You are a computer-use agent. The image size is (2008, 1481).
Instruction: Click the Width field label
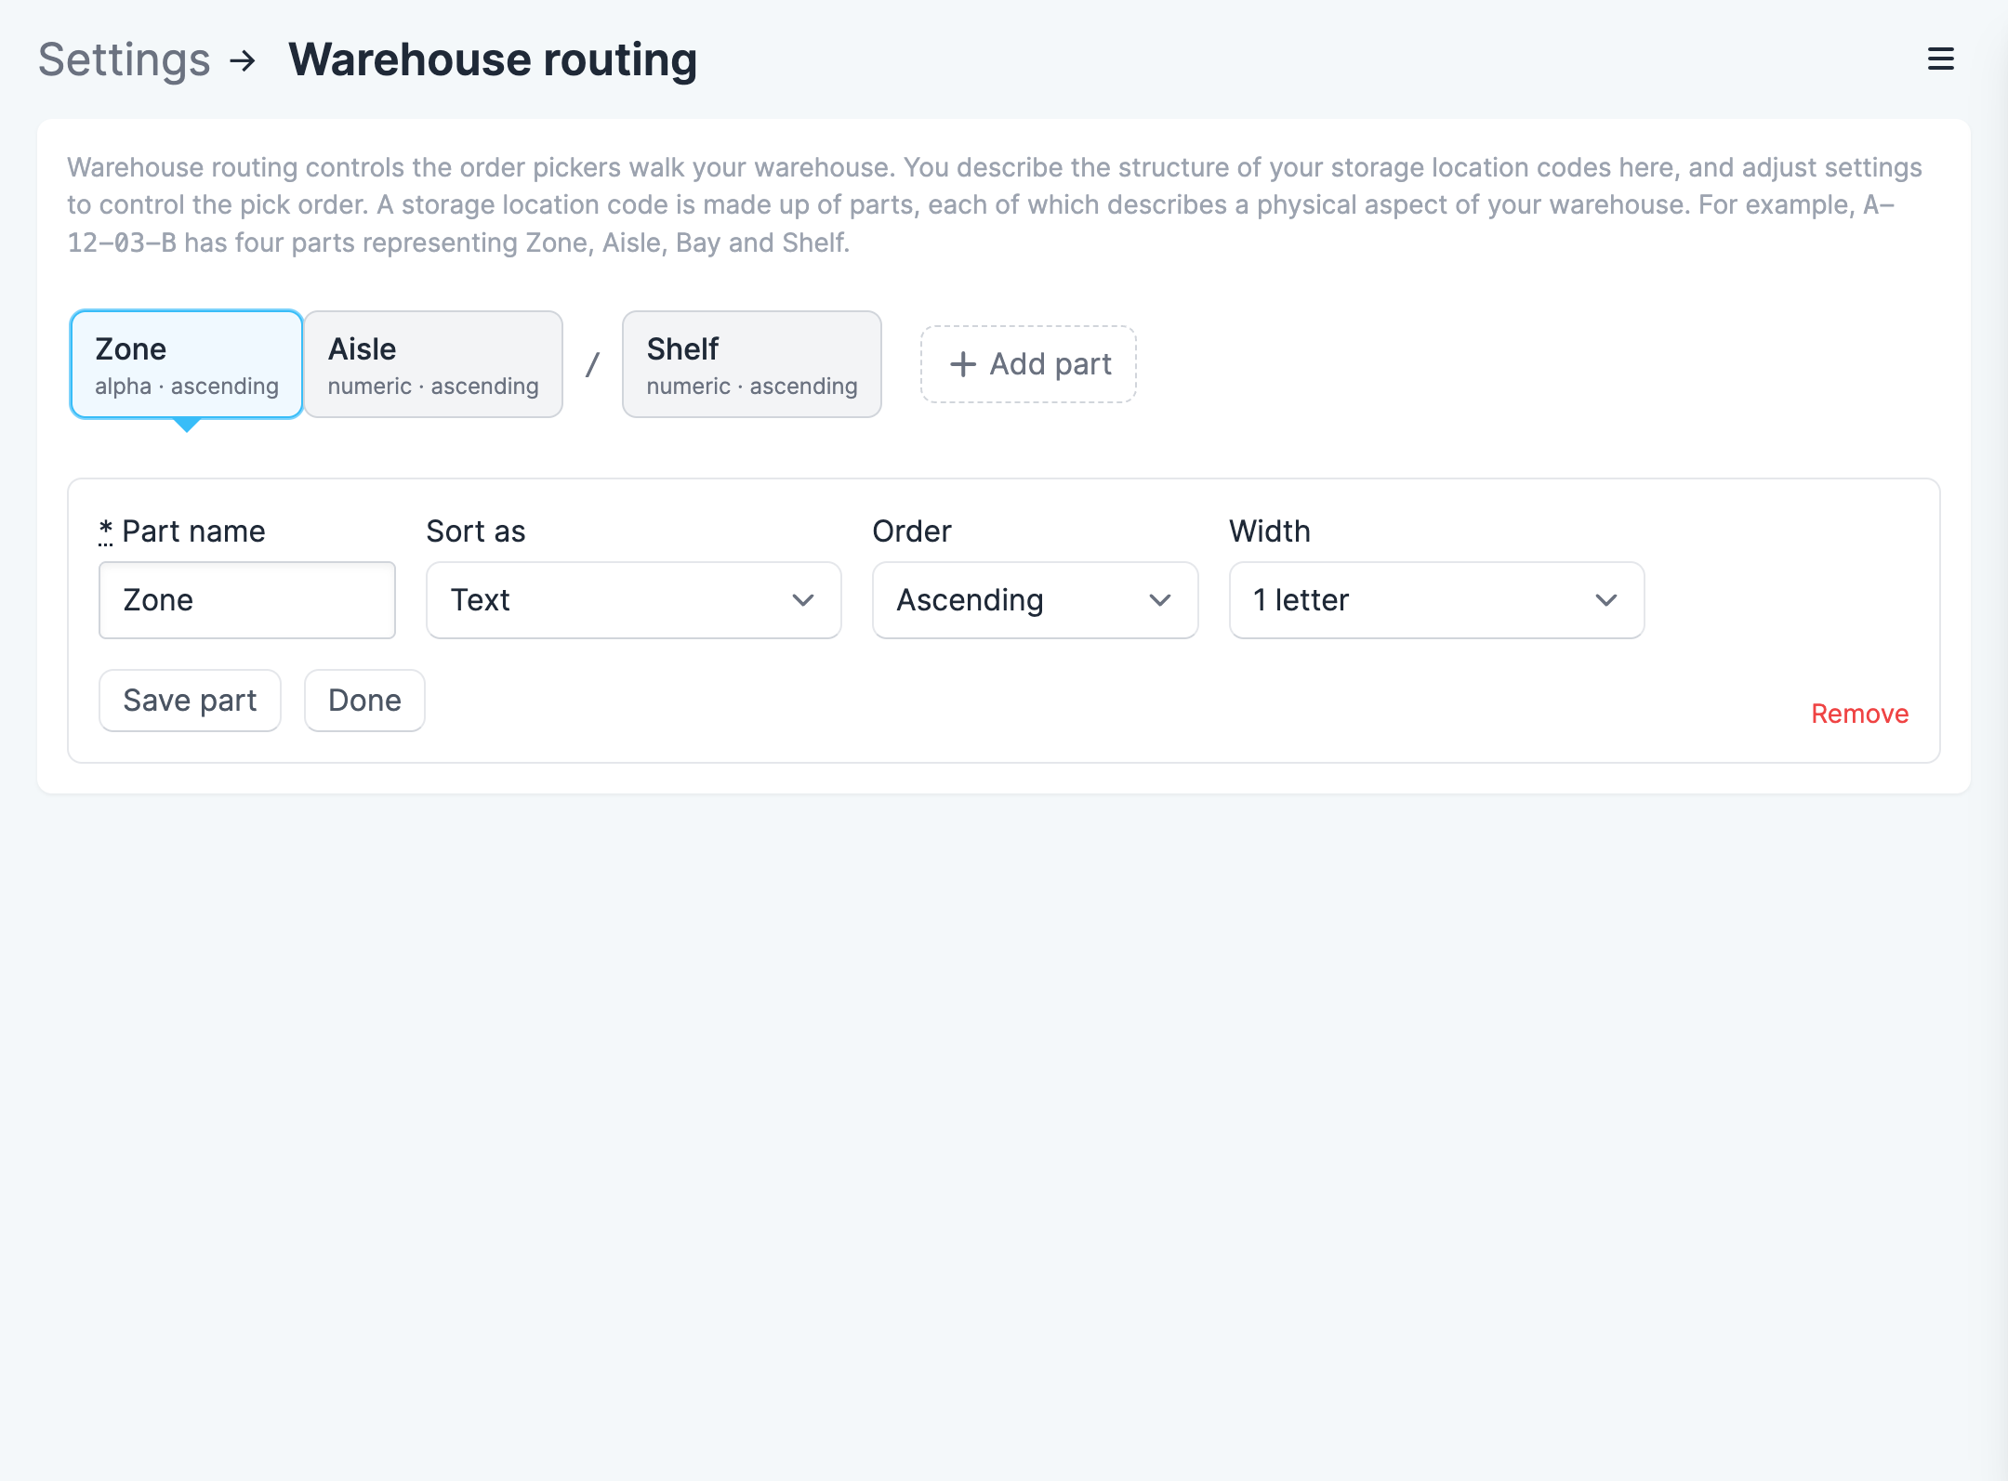point(1270,531)
